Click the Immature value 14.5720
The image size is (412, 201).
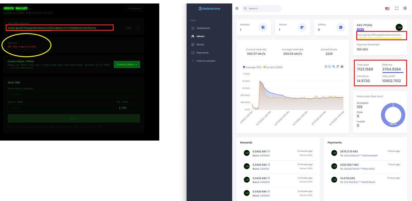pos(363,81)
